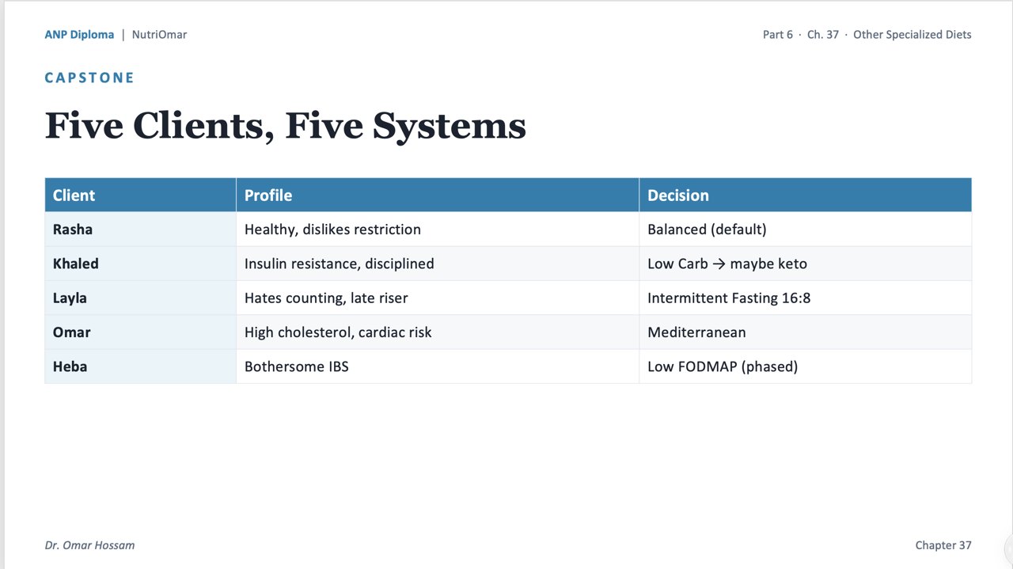This screenshot has height=569, width=1013.
Task: Click the CAPSTONE section label
Action: tap(89, 78)
